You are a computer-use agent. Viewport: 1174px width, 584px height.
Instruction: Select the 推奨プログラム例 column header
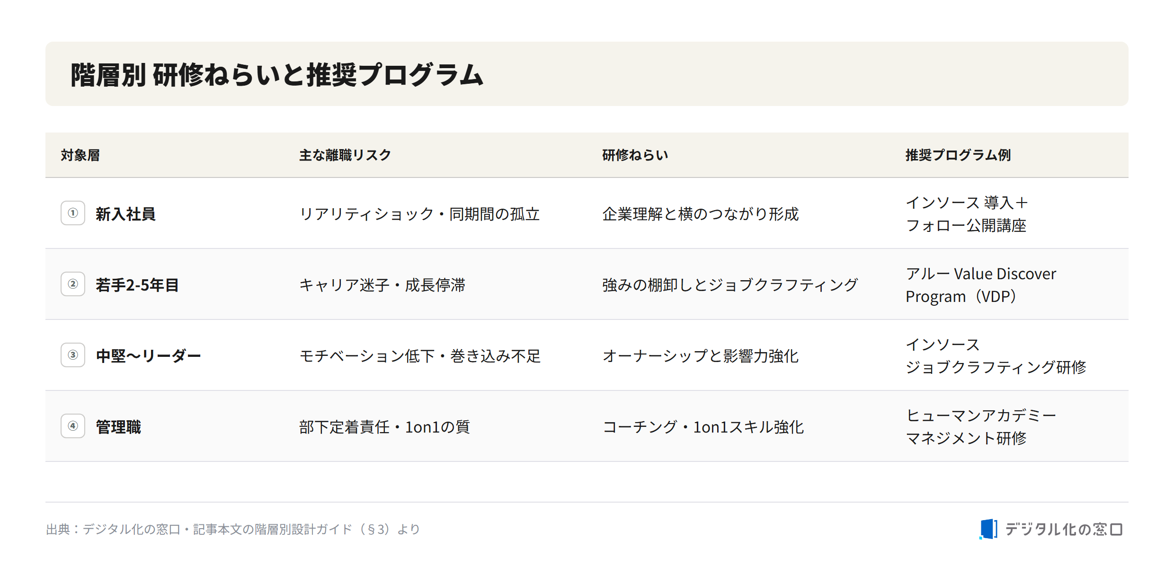[x=958, y=155]
